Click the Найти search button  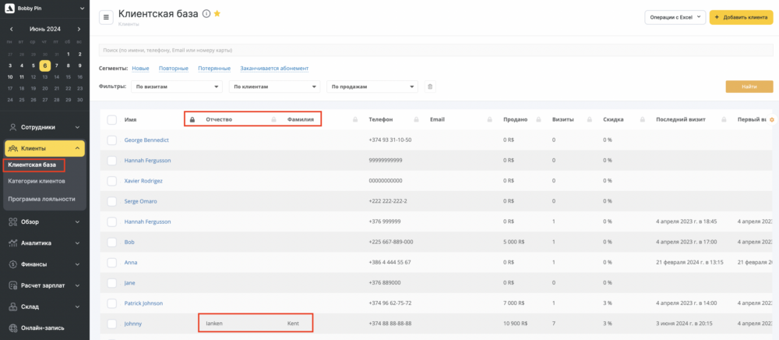coord(749,87)
